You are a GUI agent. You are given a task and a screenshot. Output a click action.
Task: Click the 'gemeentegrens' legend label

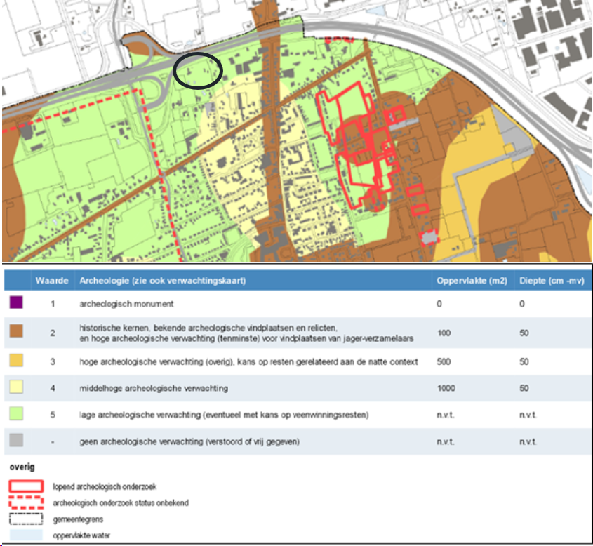78,519
